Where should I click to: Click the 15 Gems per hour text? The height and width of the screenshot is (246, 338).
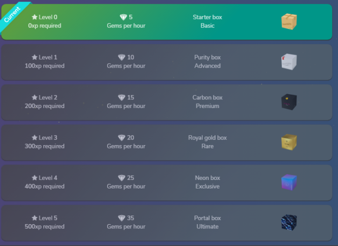point(126,102)
